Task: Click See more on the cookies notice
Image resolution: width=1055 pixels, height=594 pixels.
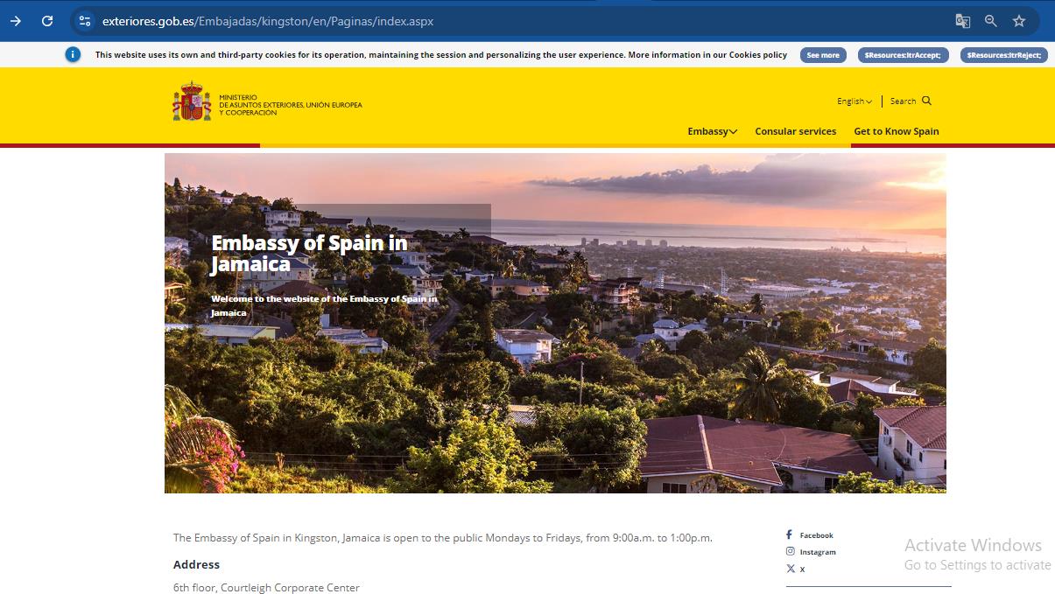Action: 823,54
